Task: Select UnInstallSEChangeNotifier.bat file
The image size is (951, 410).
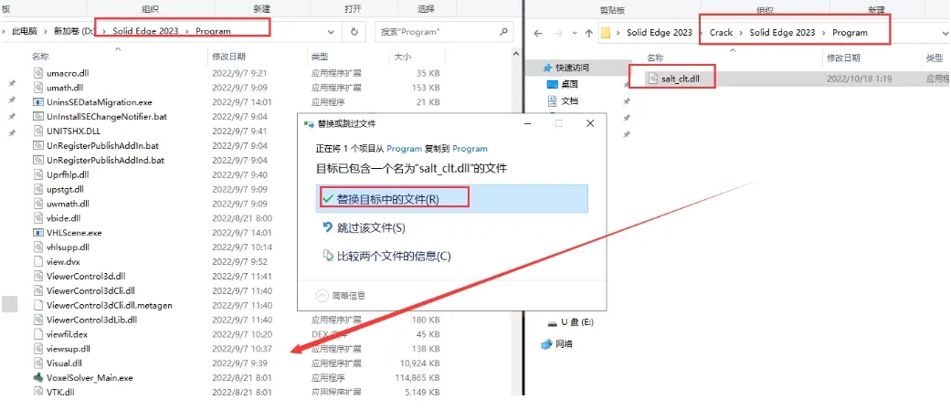Action: [106, 117]
